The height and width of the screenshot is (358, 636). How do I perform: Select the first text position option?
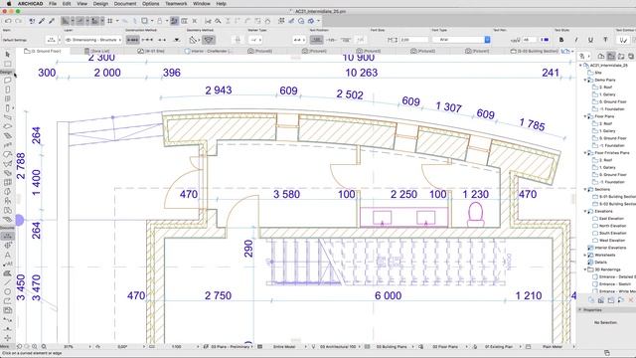316,40
